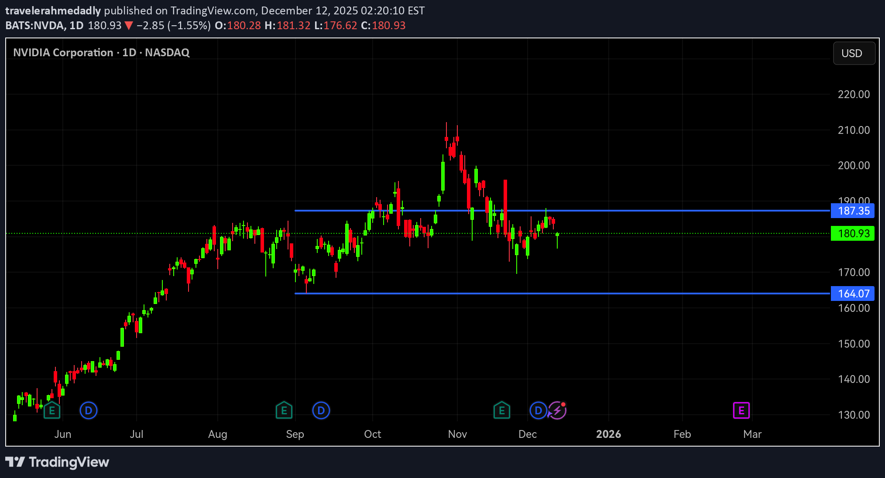The width and height of the screenshot is (885, 478).
Task: Click the 187.35 blue price label
Action: (x=853, y=211)
